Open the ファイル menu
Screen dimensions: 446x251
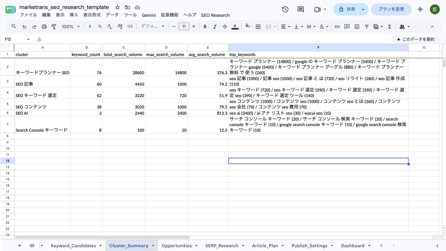point(28,15)
